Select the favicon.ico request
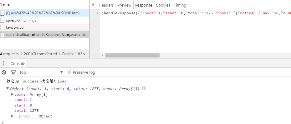This screenshot has height=124, width=291. [x=44, y=27]
